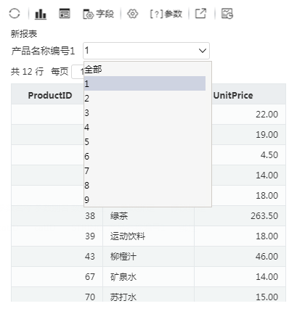Open the bar chart view icon
The width and height of the screenshot is (305, 314).
(41, 14)
